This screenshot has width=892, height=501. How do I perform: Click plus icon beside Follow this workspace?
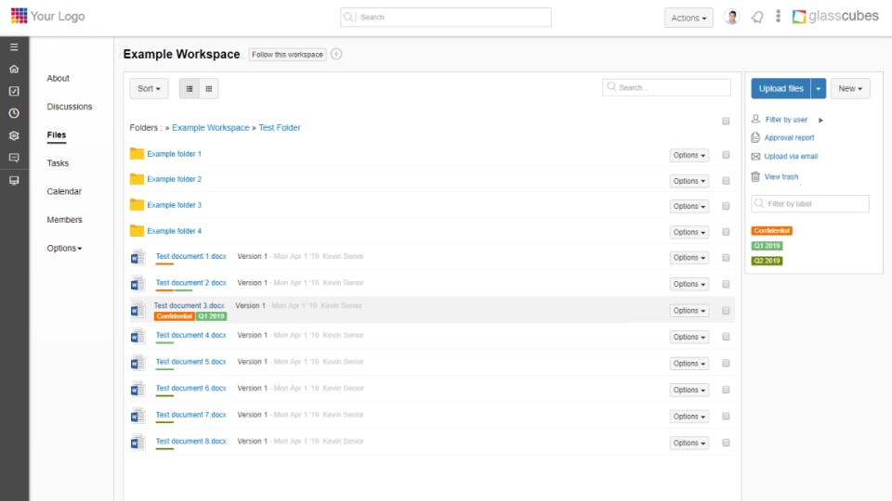click(336, 54)
